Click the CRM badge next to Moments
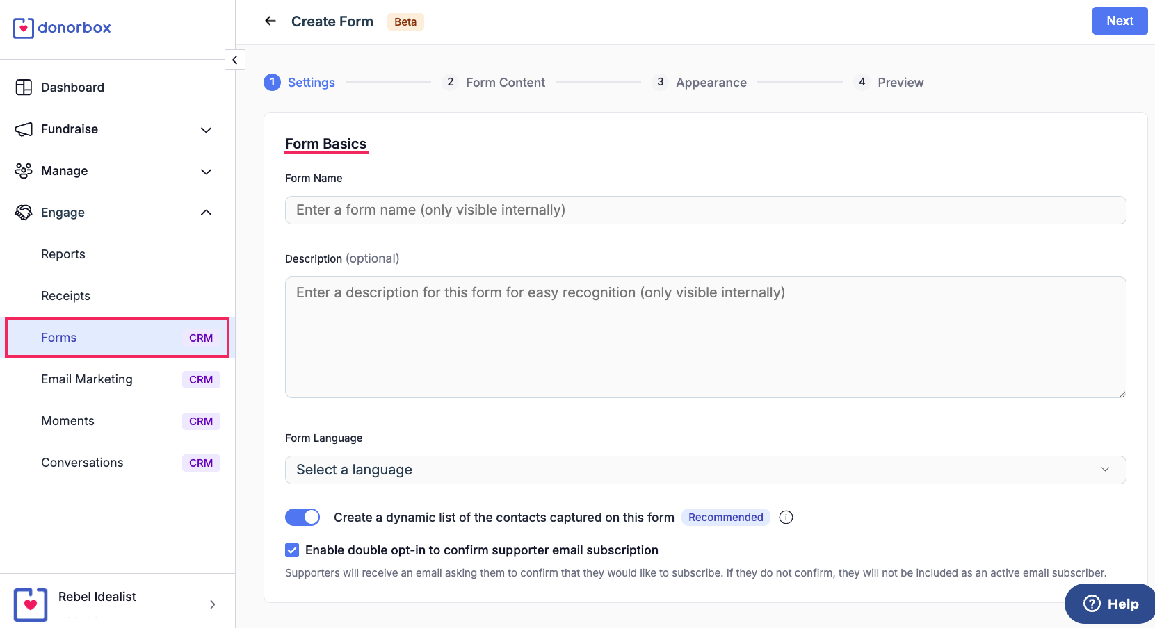This screenshot has width=1155, height=628. (x=201, y=422)
